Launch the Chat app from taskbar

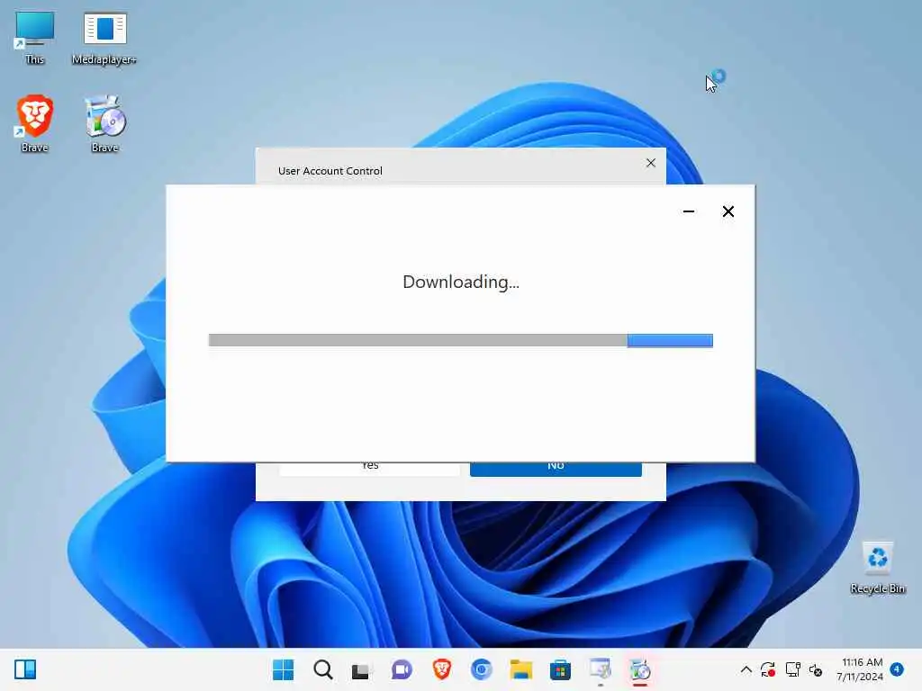point(402,669)
